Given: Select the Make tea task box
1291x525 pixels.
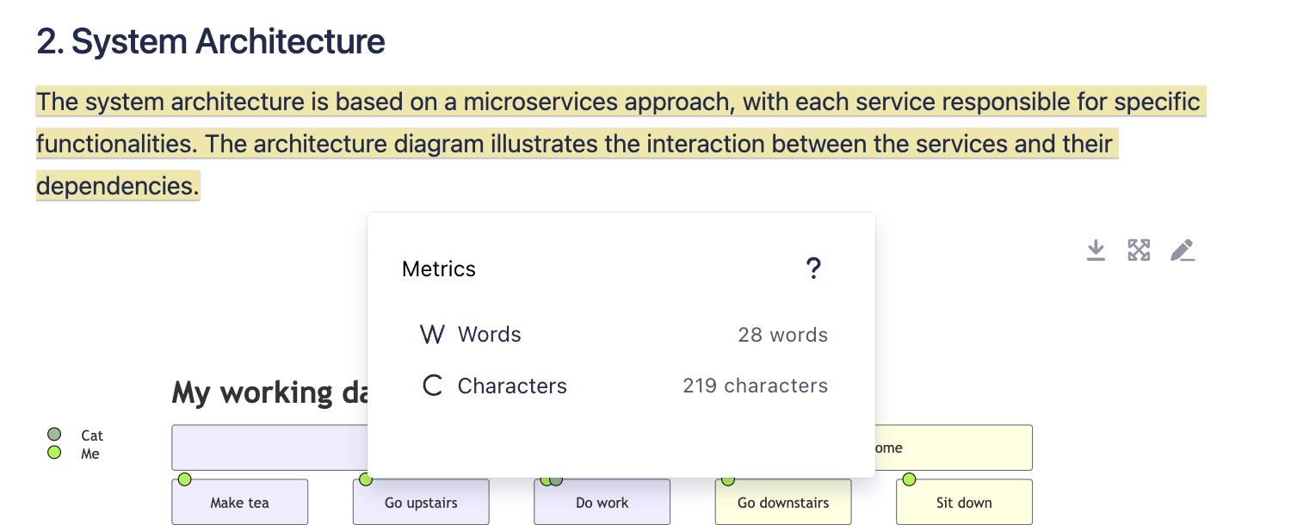Looking at the screenshot, I should pyautogui.click(x=239, y=503).
